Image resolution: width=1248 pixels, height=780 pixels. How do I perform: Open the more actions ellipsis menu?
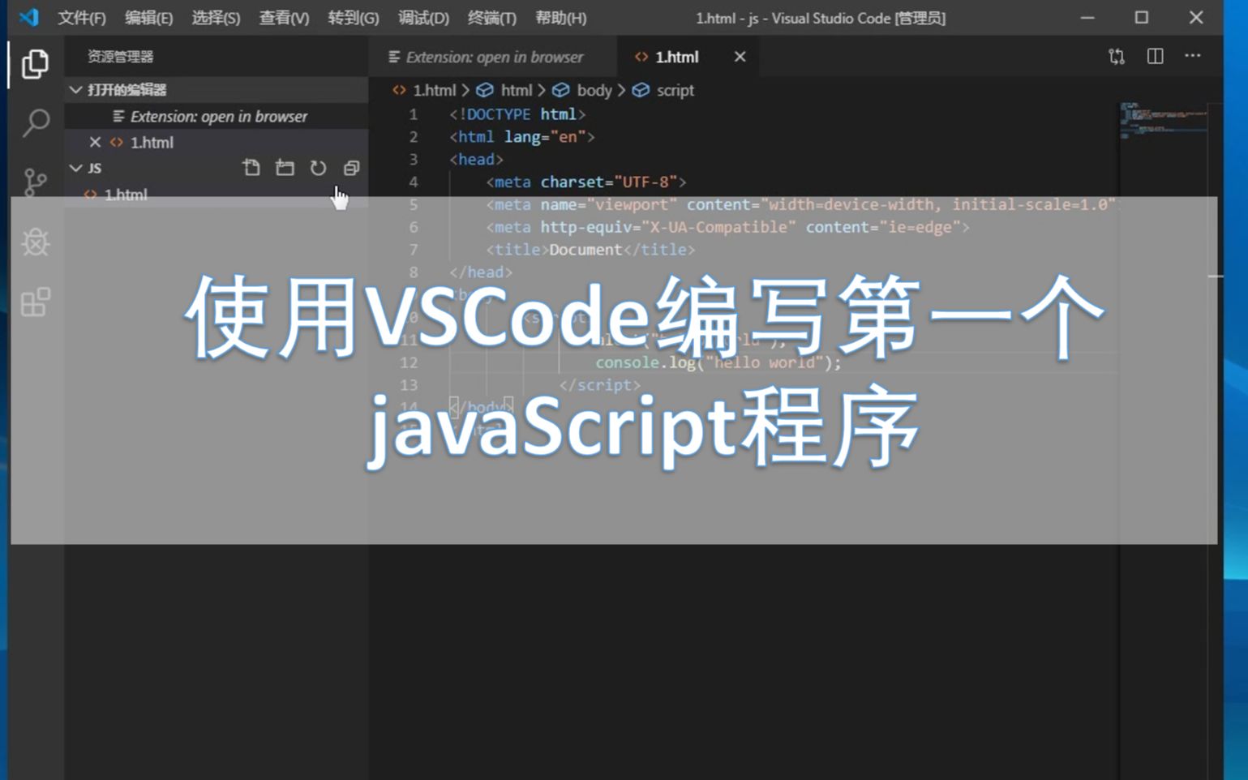pos(1192,56)
